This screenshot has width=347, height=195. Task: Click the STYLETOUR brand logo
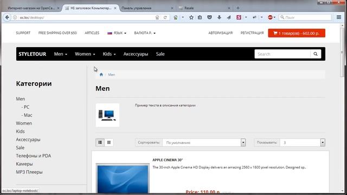coord(33,54)
